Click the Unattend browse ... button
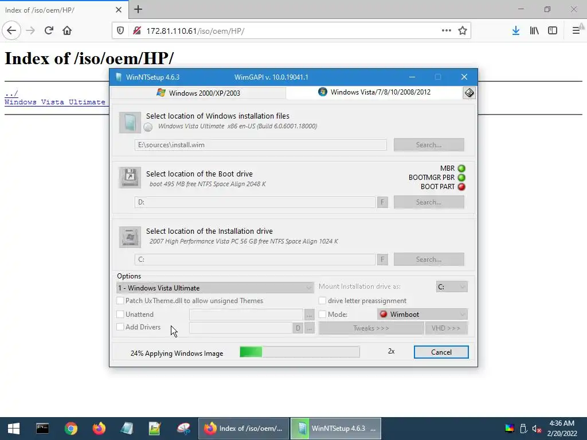Viewport: 587px width, 440px height. coord(309,315)
